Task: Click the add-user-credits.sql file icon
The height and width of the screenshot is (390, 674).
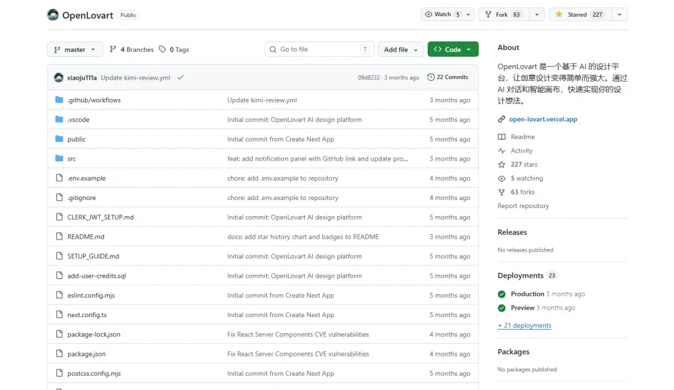Action: pos(59,275)
